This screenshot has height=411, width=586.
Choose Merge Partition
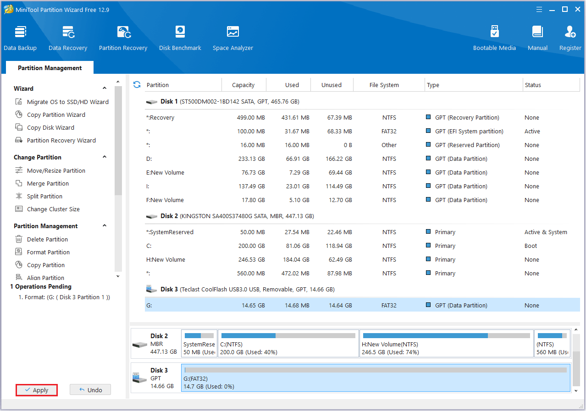[x=42, y=183]
